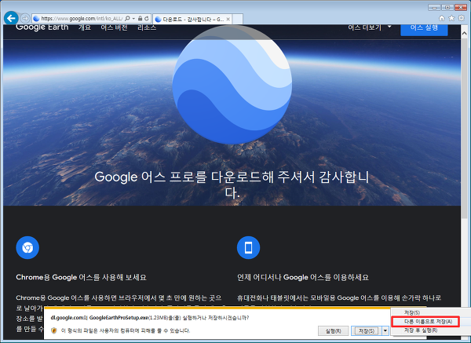Open the 어스 버전 navigation item
The image size is (471, 343).
[114, 27]
